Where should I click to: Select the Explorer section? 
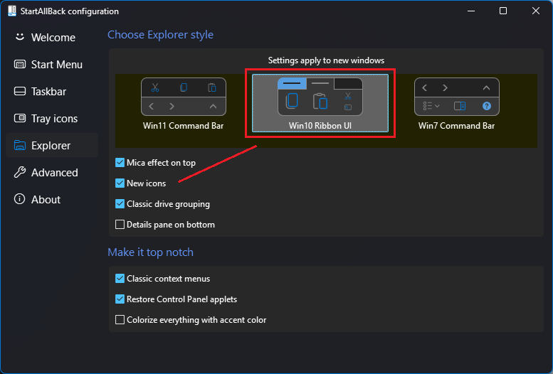point(52,145)
